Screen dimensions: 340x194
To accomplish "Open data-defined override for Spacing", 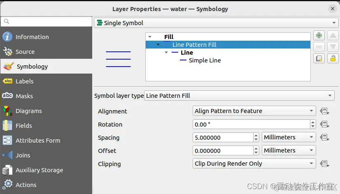I will click(x=324, y=137).
